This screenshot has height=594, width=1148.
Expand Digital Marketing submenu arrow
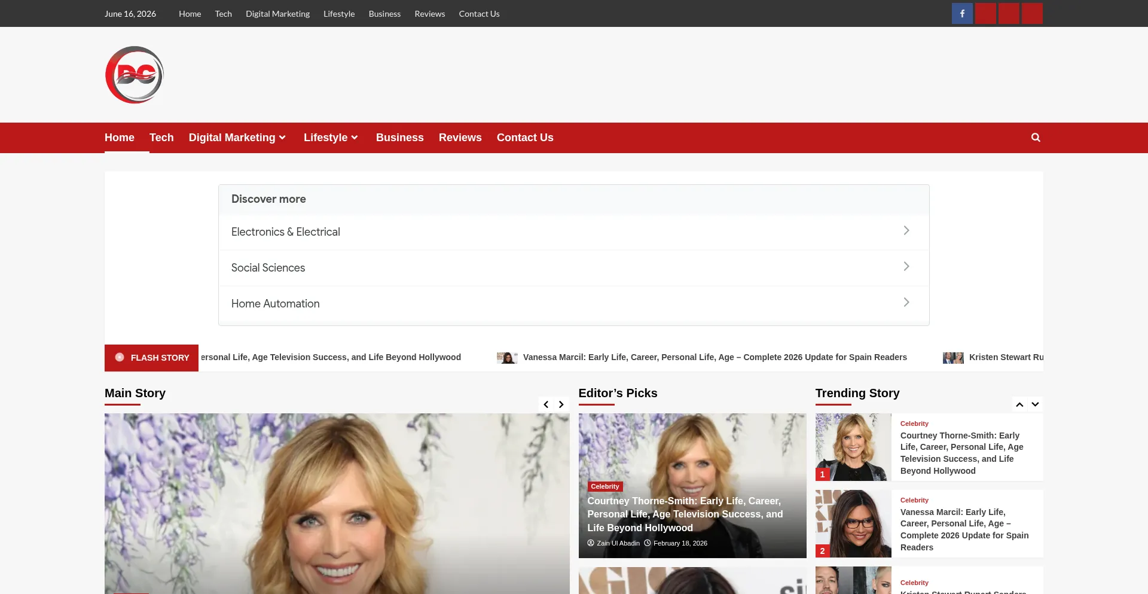click(282, 138)
